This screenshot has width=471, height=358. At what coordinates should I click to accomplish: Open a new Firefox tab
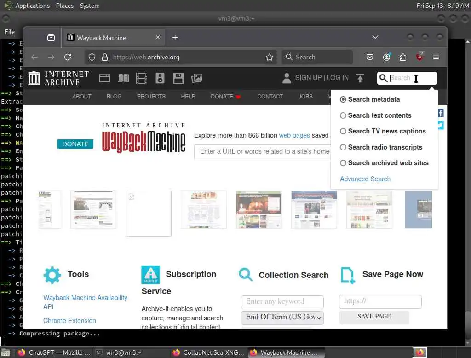click(x=175, y=38)
